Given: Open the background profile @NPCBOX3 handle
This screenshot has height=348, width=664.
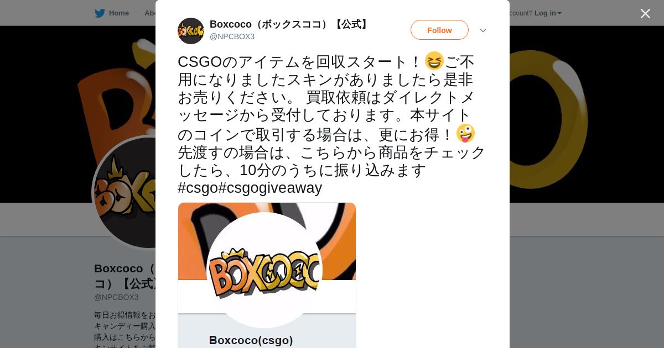Looking at the screenshot, I should (116, 297).
